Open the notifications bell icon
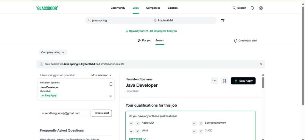305x140 pixels. (252, 8)
